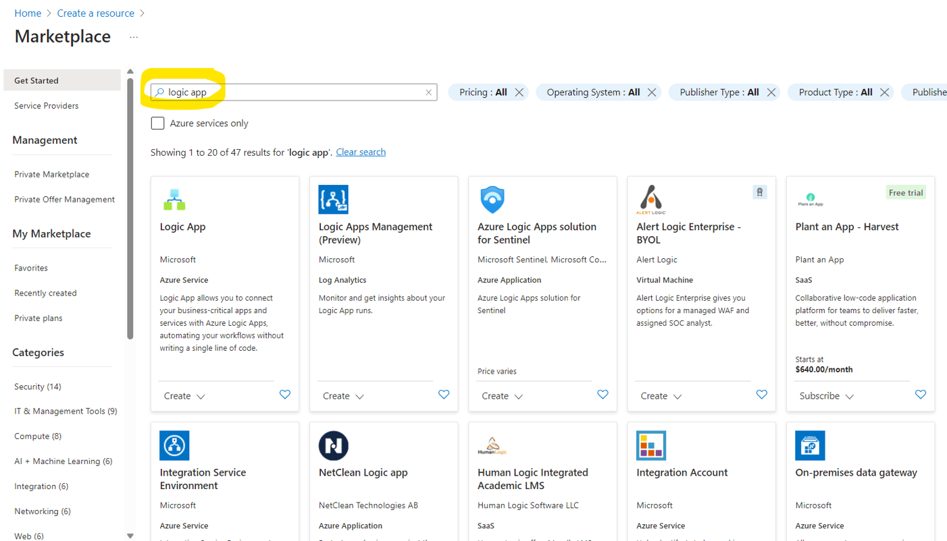Remove the Publisher Type filter
This screenshot has height=541, width=947.
pos(771,92)
